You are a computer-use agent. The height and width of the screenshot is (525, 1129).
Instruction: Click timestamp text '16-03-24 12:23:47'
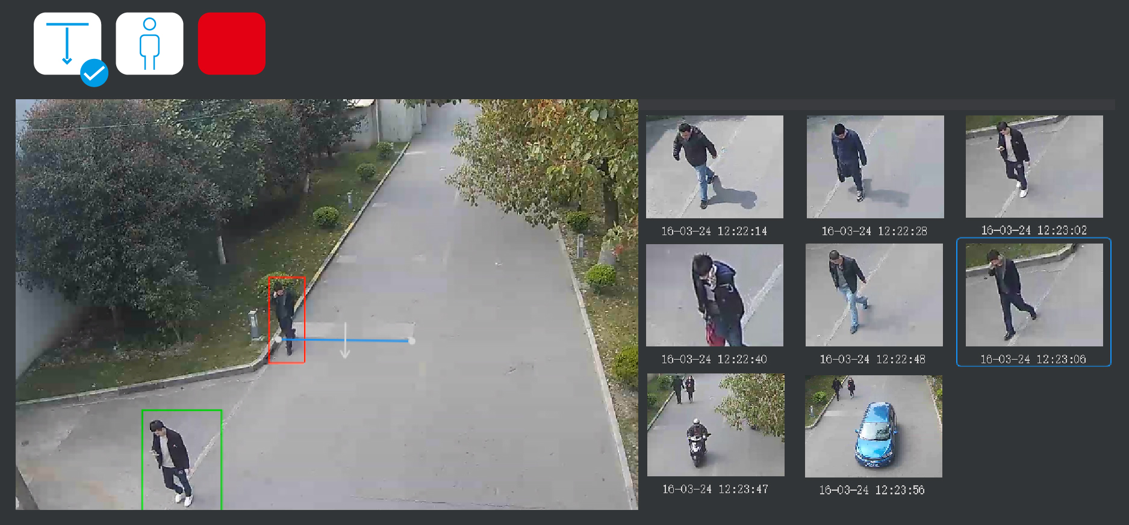point(715,490)
